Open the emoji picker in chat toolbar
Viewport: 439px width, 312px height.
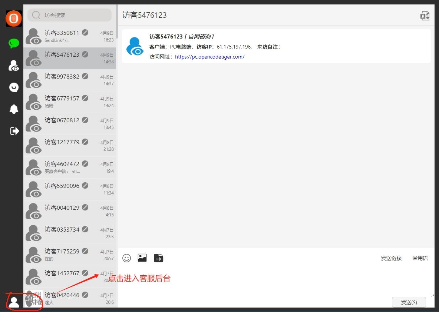pos(127,258)
